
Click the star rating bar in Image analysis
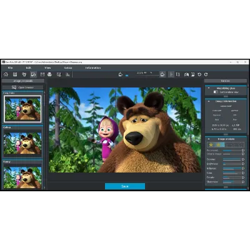(x=226, y=144)
